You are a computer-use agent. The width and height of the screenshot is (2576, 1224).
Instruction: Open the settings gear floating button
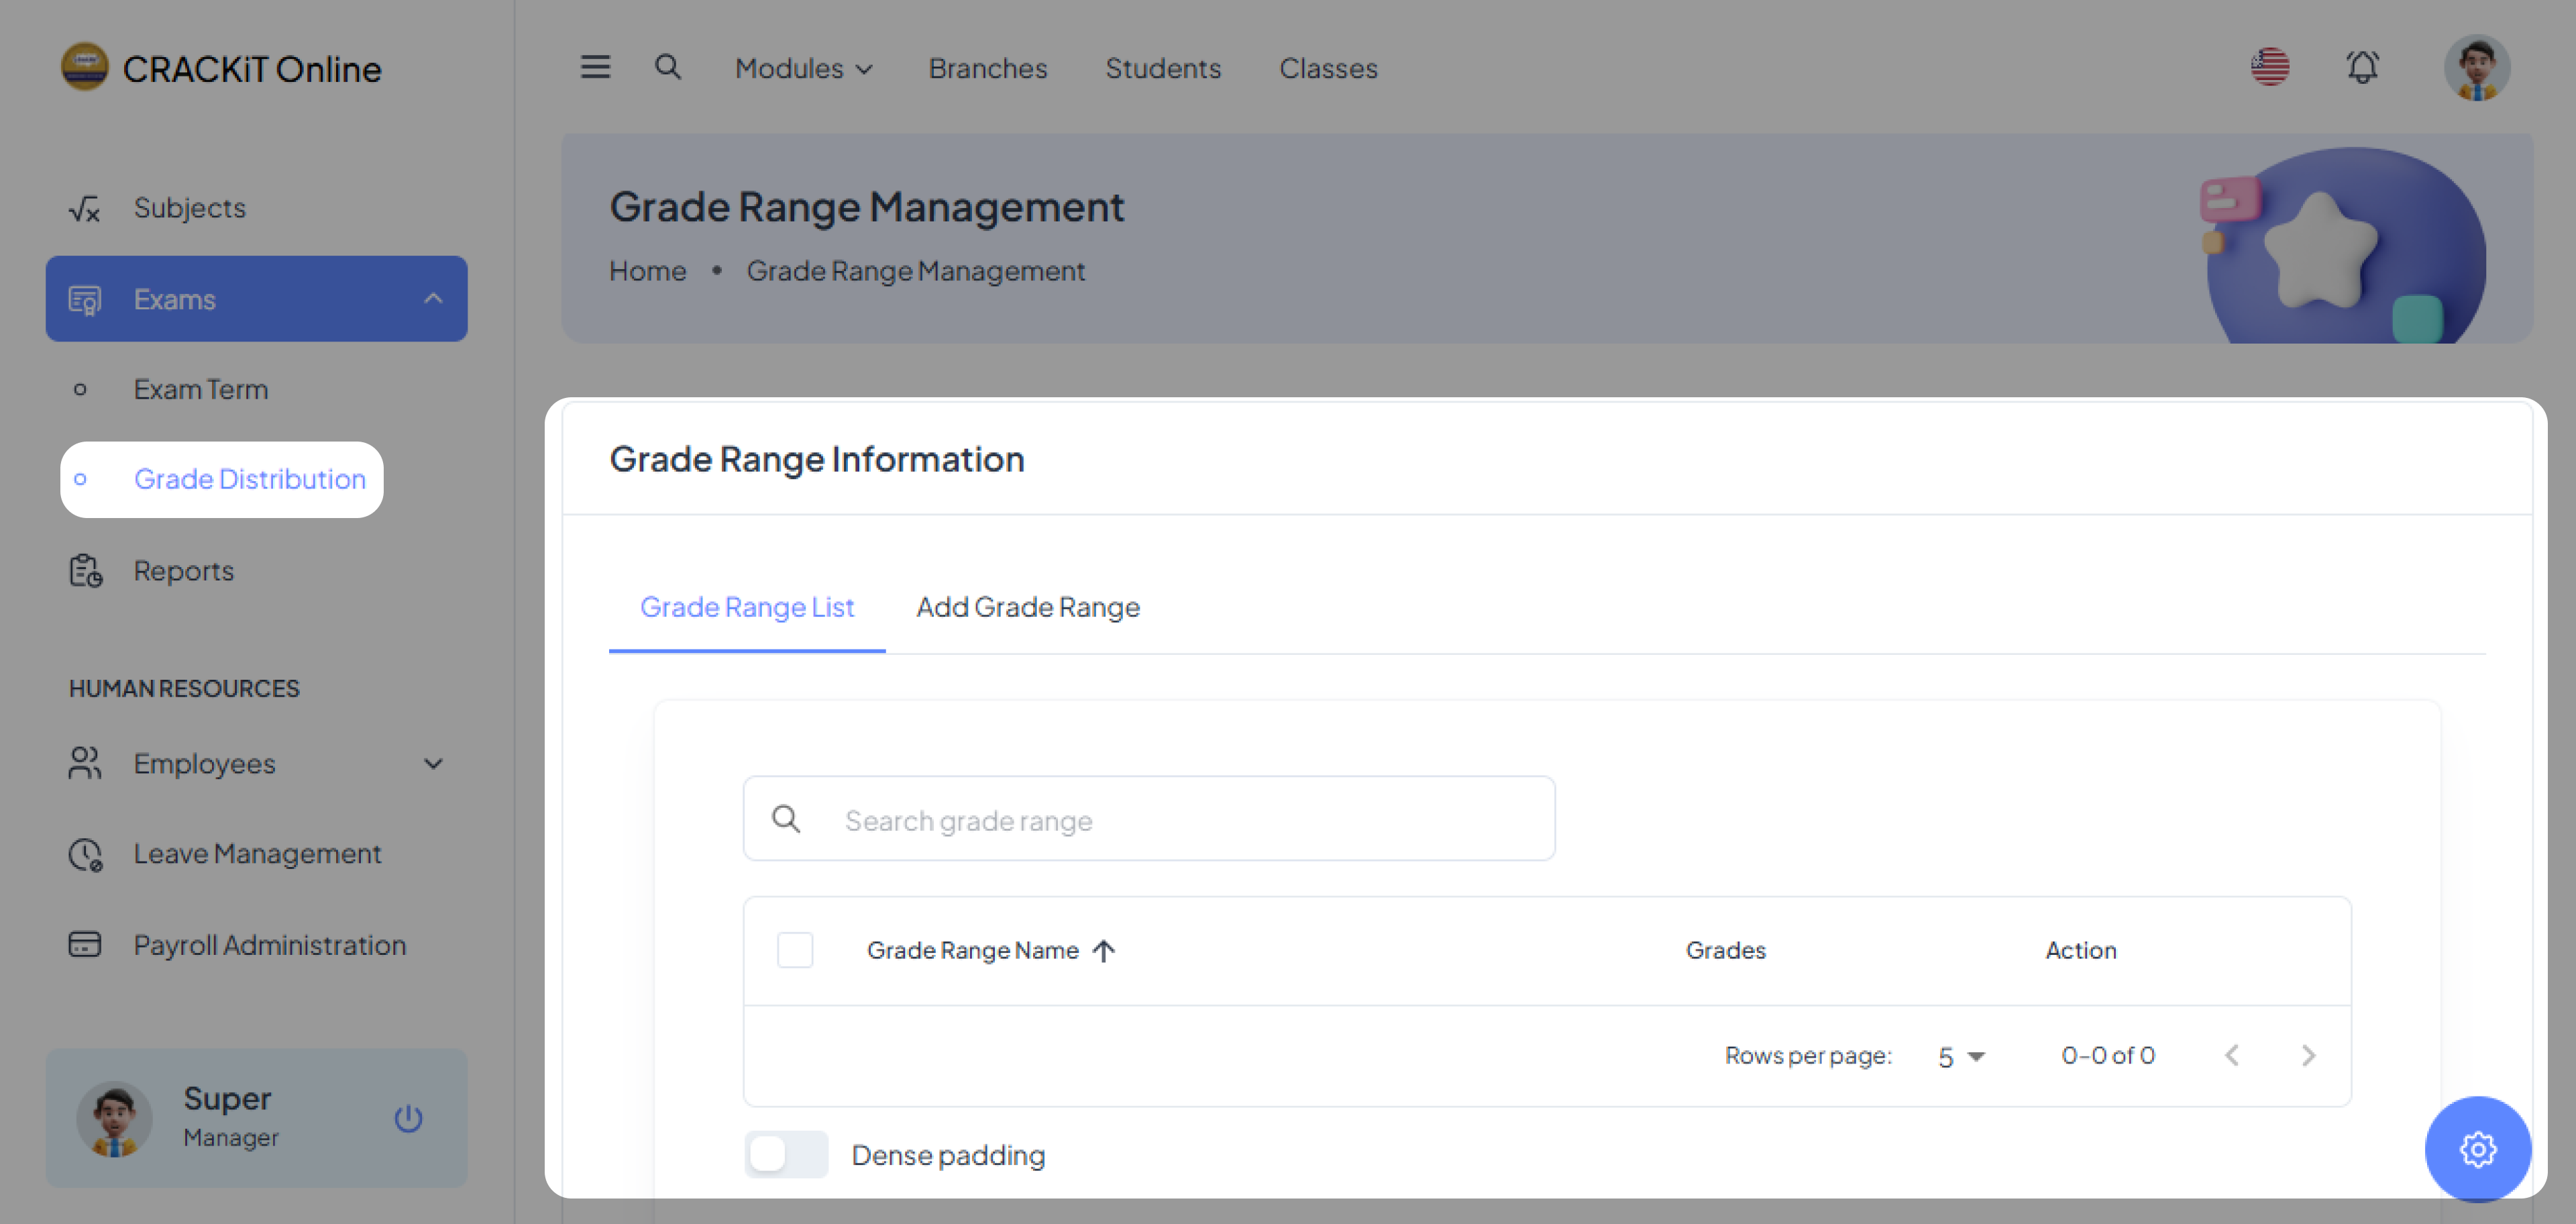(x=2477, y=1149)
